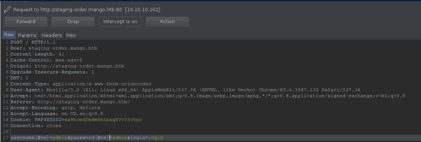Show the Hex tab view
This screenshot has height=142, width=421.
(71, 35)
